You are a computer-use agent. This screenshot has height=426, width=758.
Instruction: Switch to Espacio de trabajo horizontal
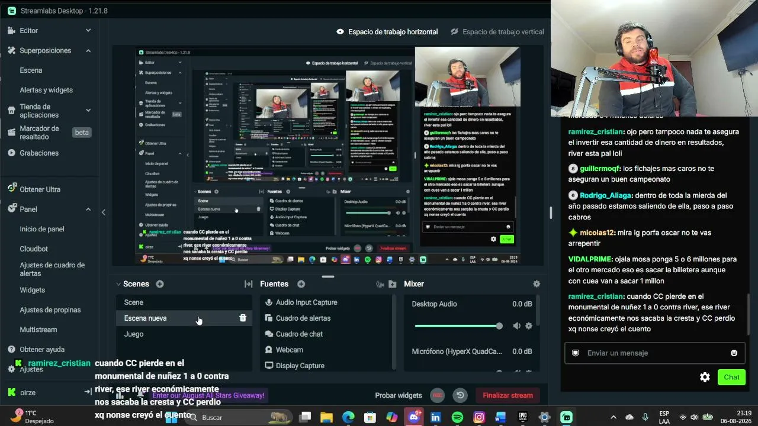387,31
